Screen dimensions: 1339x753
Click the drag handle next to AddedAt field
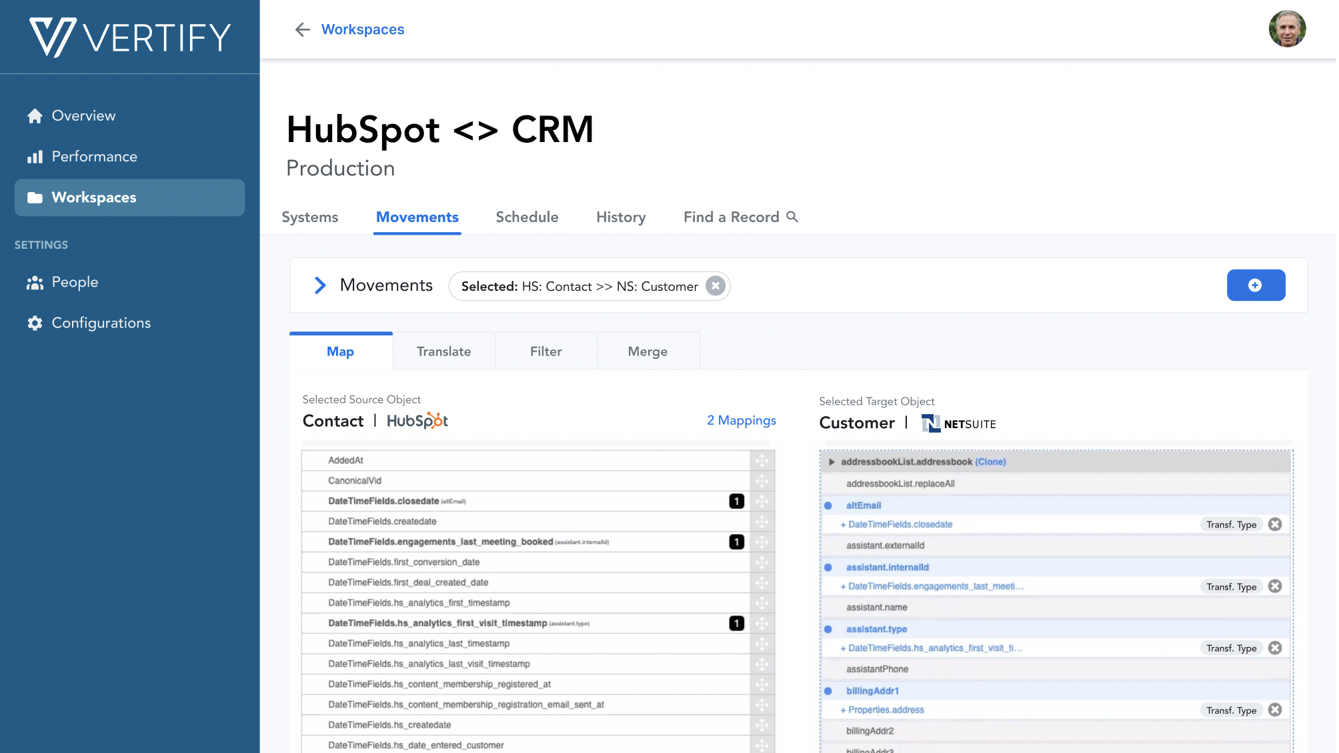pyautogui.click(x=762, y=460)
